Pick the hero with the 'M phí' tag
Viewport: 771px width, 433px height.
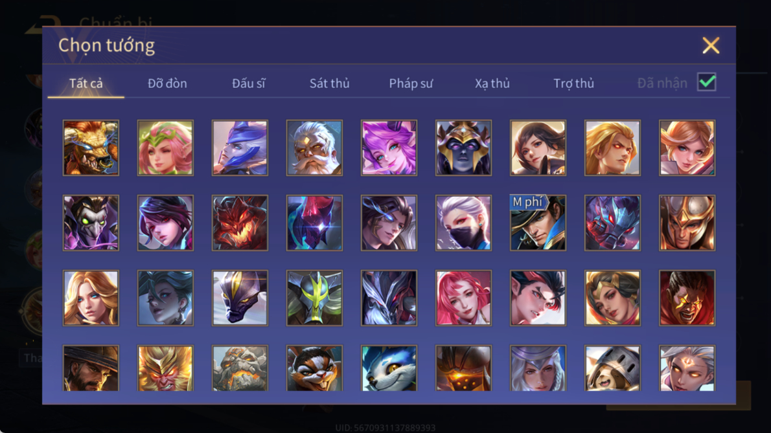[538, 223]
